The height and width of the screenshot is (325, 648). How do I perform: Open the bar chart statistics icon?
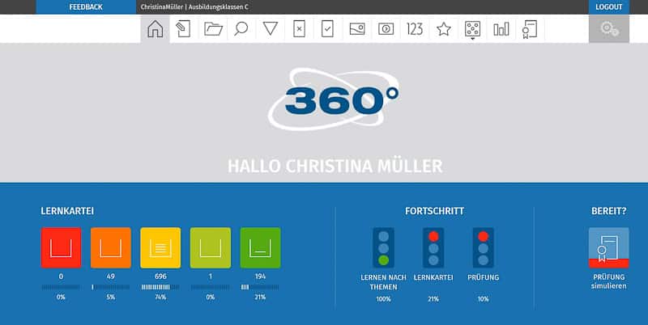pyautogui.click(x=501, y=29)
